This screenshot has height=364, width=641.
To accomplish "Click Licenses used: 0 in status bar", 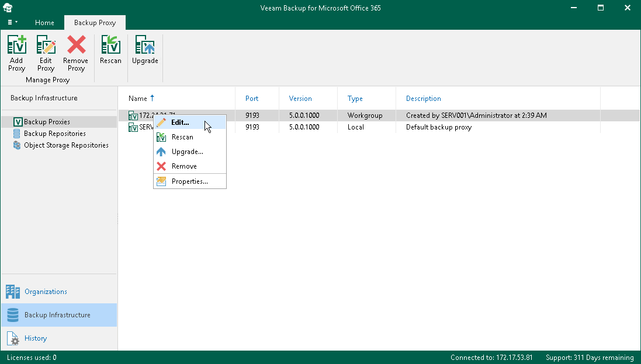I will tap(32, 358).
